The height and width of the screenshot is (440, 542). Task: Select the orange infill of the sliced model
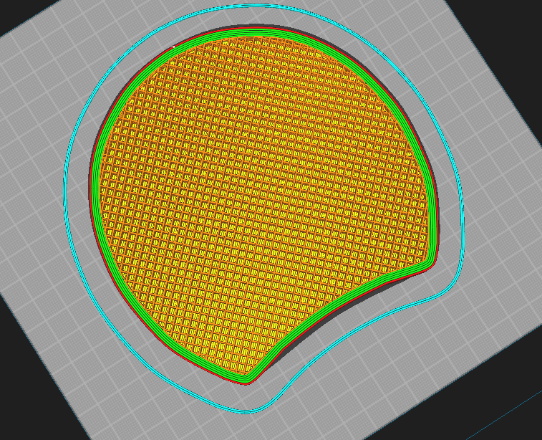tap(263, 204)
